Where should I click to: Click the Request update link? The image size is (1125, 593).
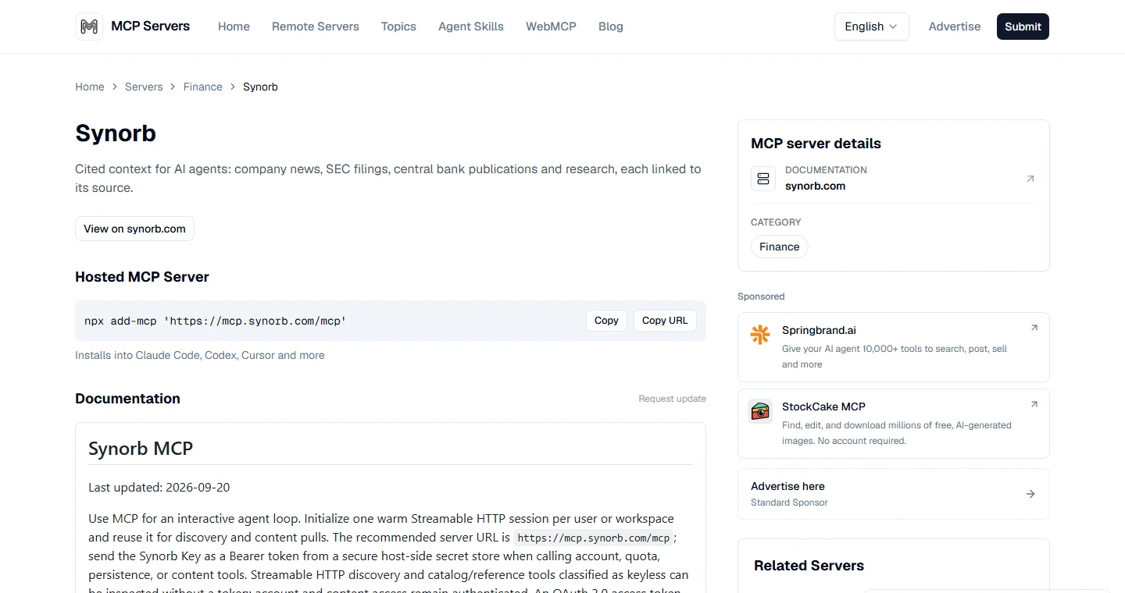672,399
